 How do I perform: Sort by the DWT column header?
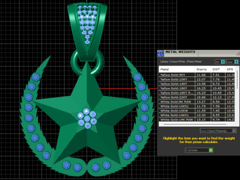(217, 69)
